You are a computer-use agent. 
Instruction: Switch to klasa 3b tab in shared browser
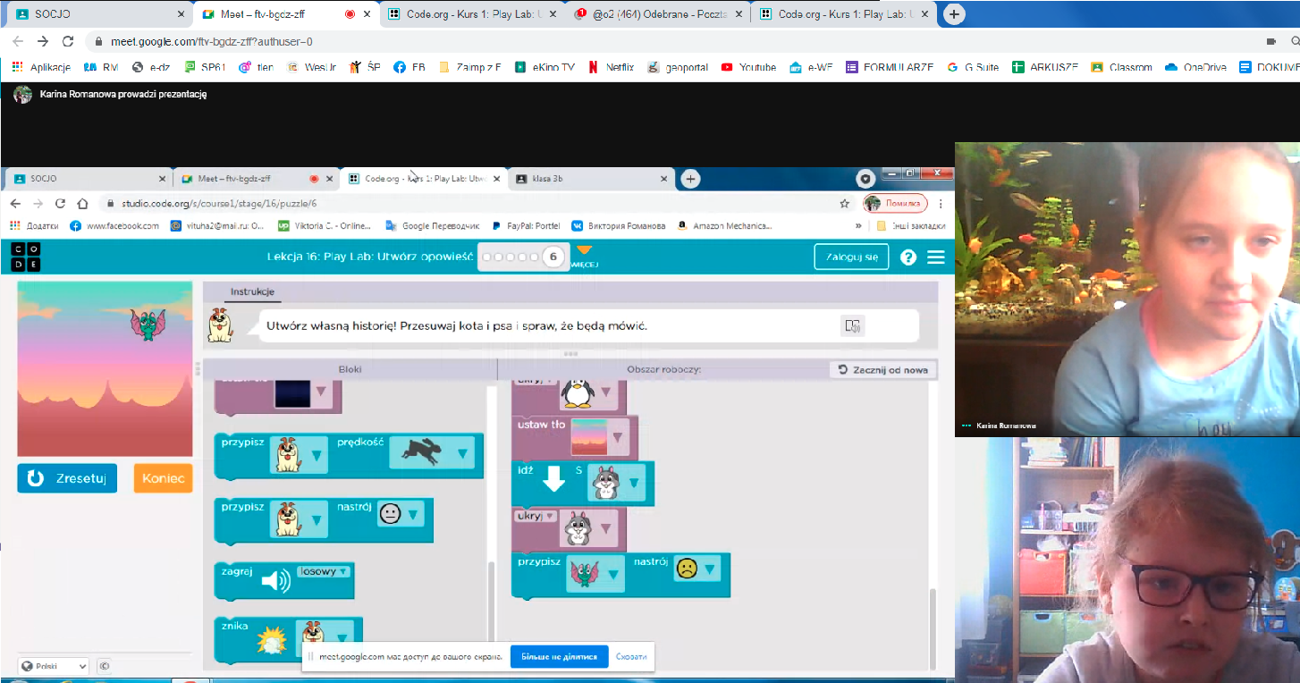tap(590, 179)
